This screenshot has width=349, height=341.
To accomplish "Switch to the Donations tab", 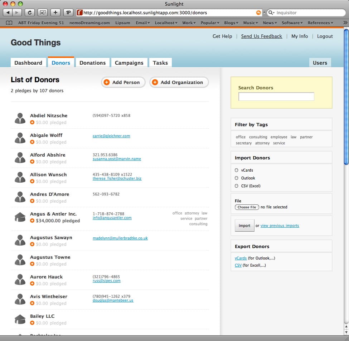I will (92, 63).
